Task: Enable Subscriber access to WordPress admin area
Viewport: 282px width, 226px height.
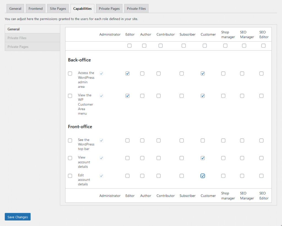Action: (x=182, y=73)
